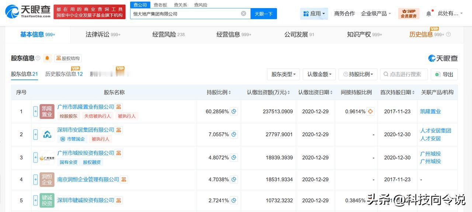Click the 天眼一下 search button
The image size is (472, 212).
[264, 14]
